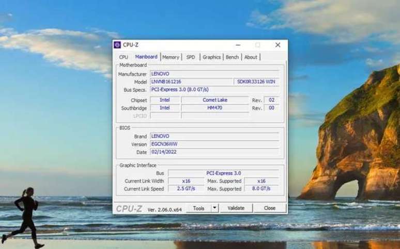Click the BIOS Brand LENOVO field
Screen dimensions: 400x249
214,136
